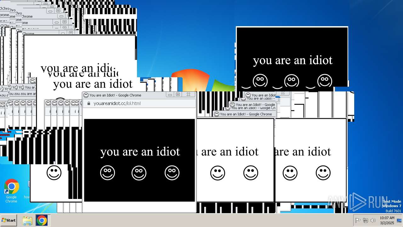Select the Google Chrome desktop shortcut
Viewport: 403px width, 227px height.
tap(11, 191)
